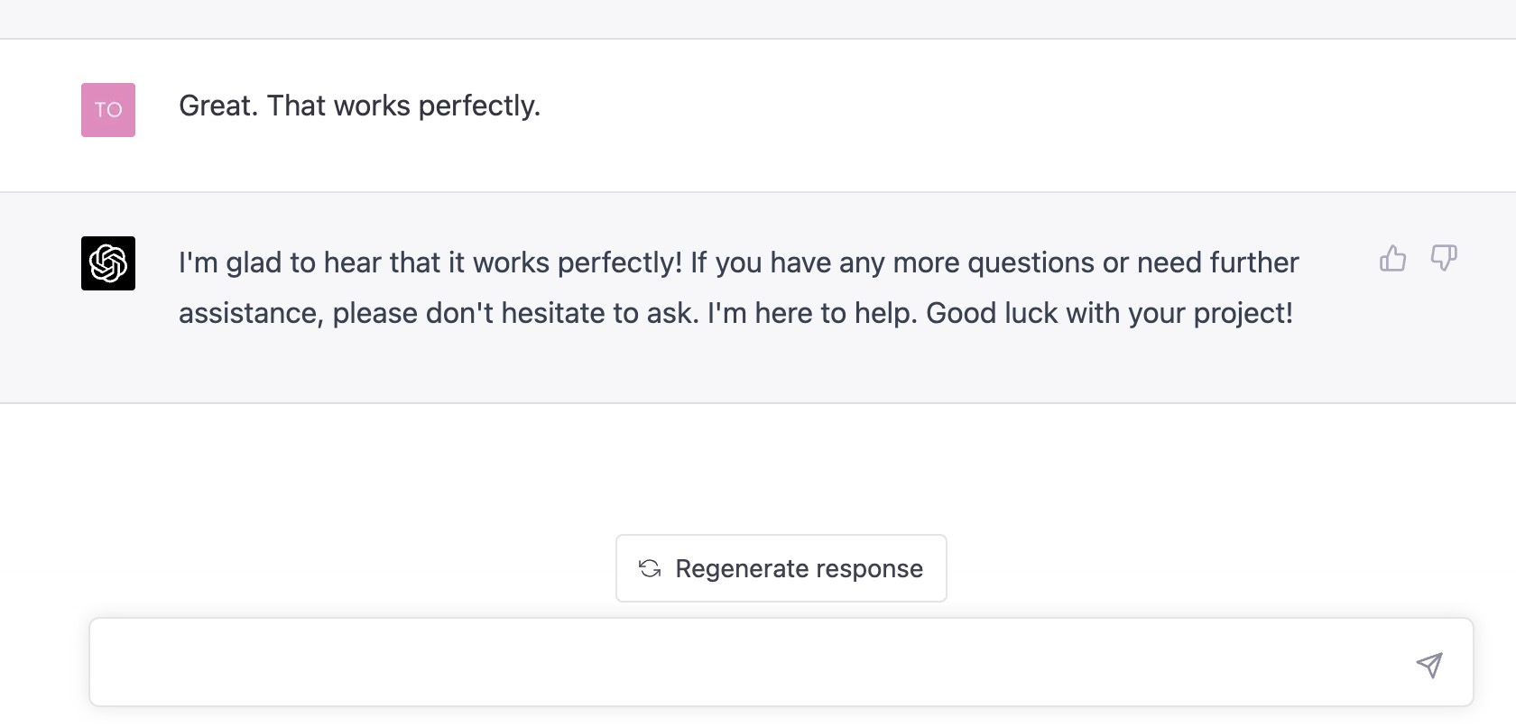Dislike the assistant's reply with thumbs down
The height and width of the screenshot is (727, 1516).
point(1444,259)
